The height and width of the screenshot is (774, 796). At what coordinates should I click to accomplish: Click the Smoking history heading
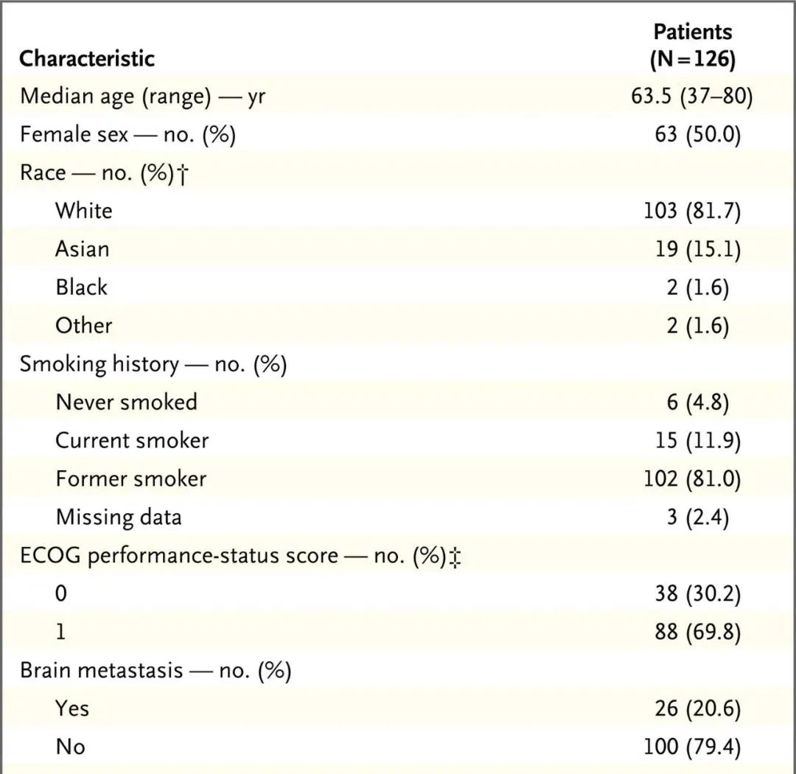coord(153,364)
